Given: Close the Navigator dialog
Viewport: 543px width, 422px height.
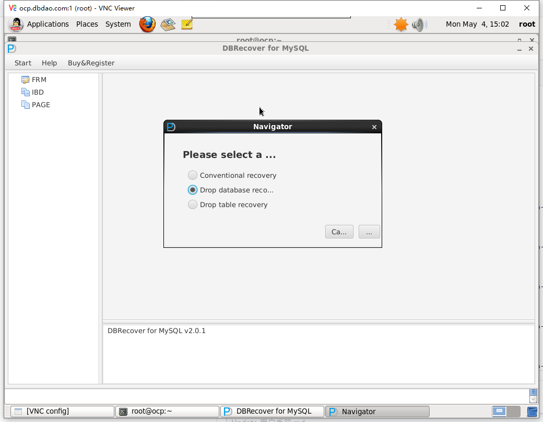Looking at the screenshot, I should coord(374,127).
